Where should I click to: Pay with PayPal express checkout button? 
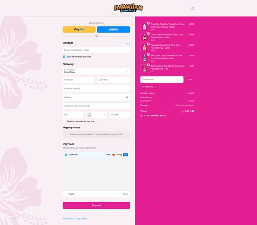[x=79, y=29]
